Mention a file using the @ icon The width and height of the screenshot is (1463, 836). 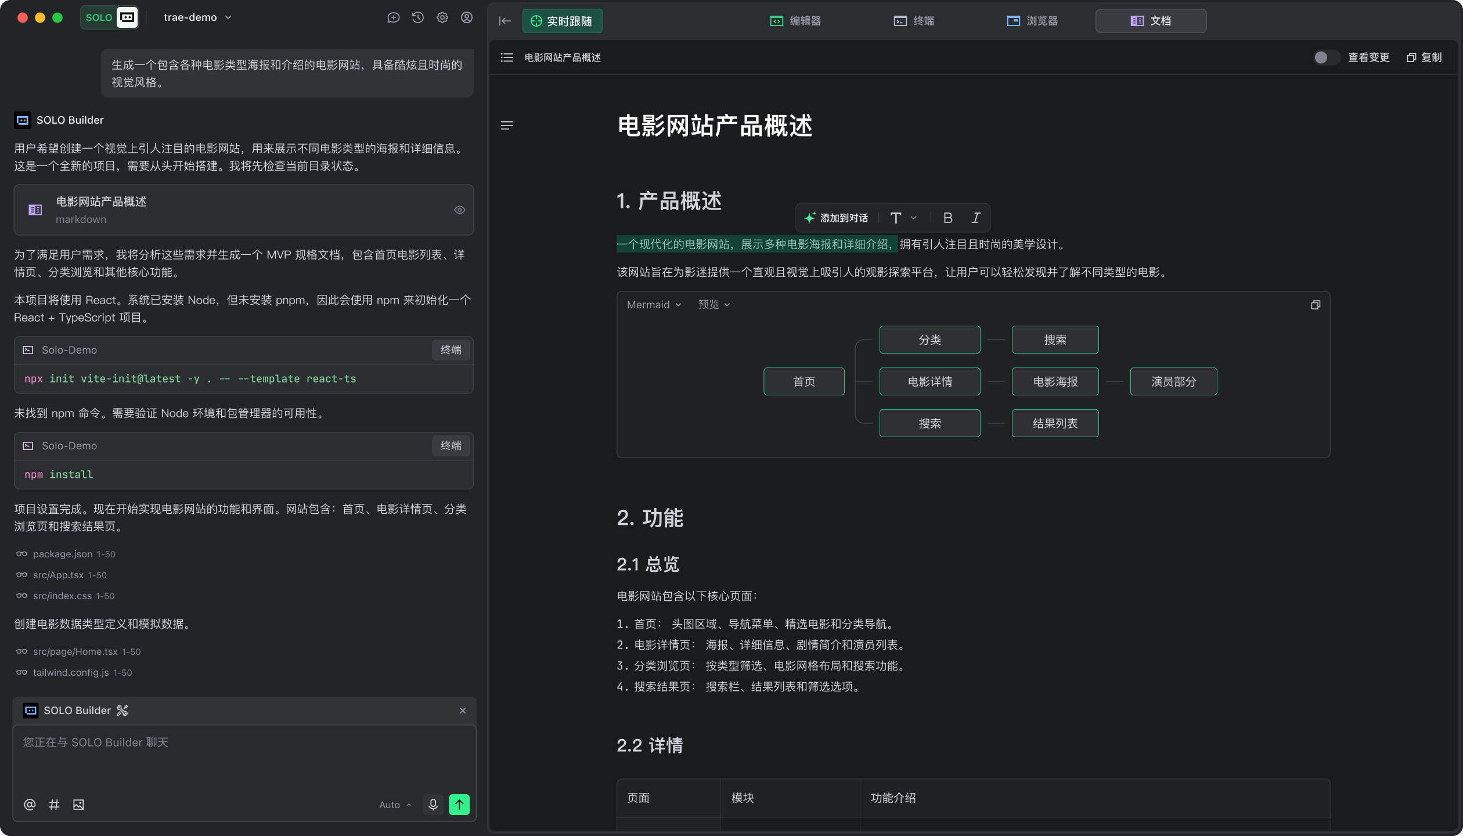tap(29, 805)
